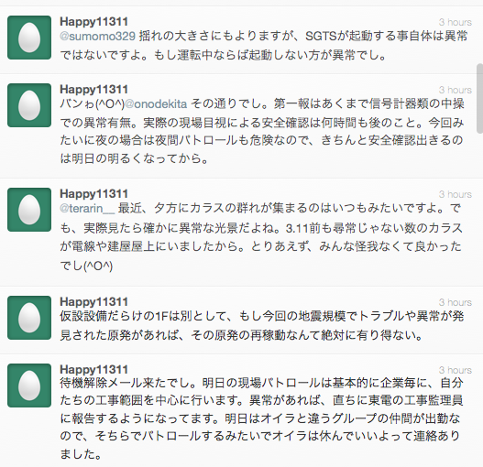Viewport: 483px width, 467px height.
Task: Open the 3 hours timestamp of first tweet
Action: point(456,22)
